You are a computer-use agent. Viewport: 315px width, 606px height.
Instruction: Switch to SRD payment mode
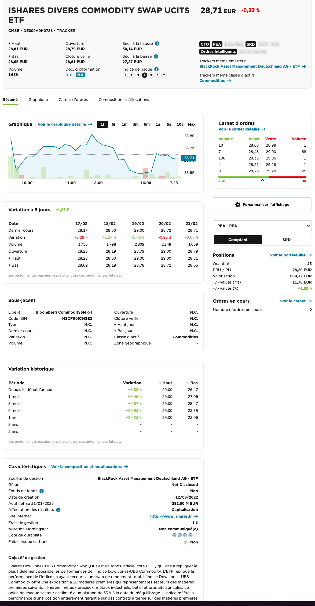[x=286, y=240]
